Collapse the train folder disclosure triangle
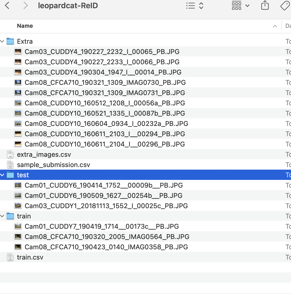291x294 pixels. [x=2, y=216]
